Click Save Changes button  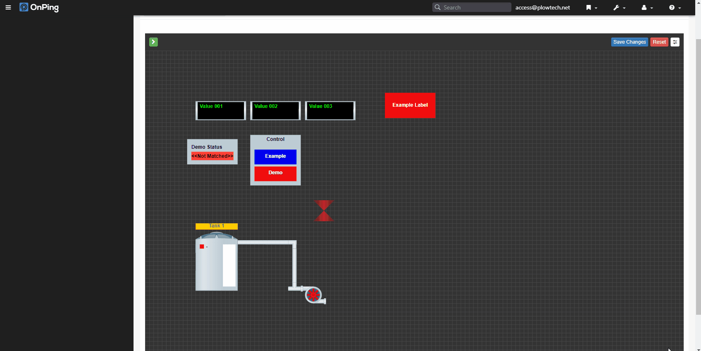tap(629, 42)
